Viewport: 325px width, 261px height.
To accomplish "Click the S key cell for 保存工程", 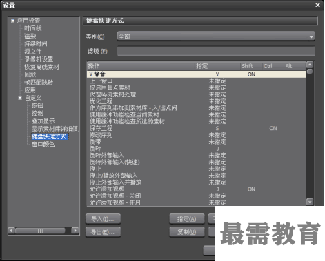I will pos(217,128).
